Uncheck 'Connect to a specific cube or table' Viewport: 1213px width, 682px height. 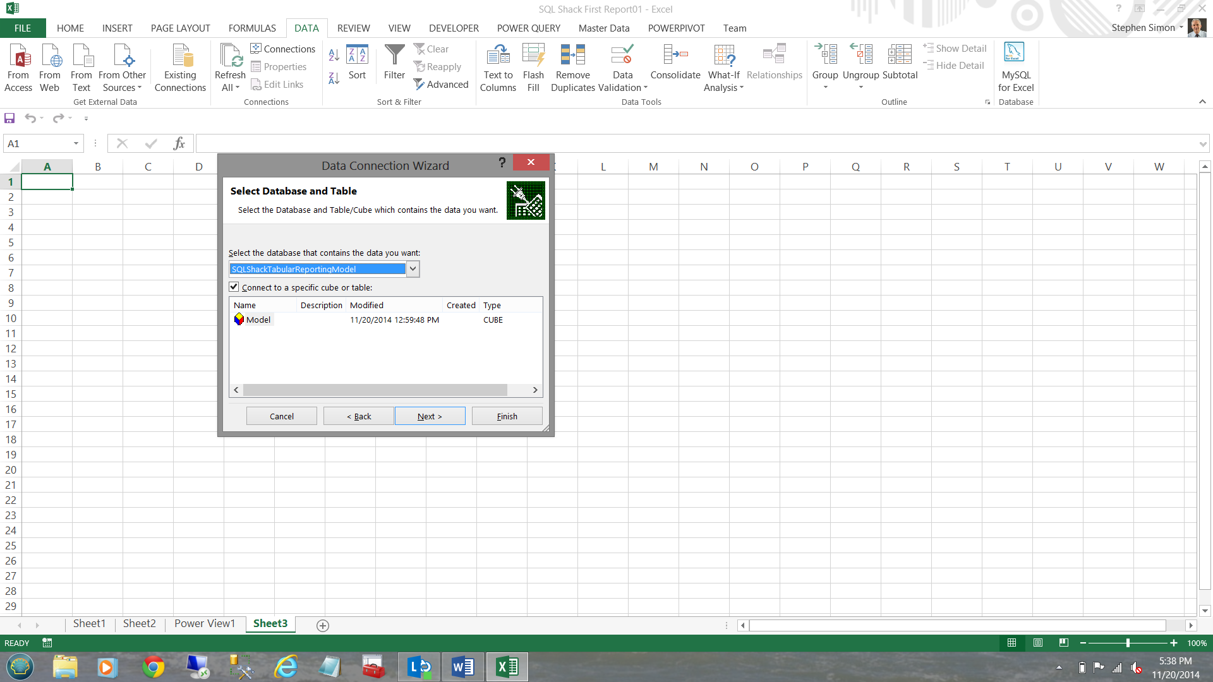point(234,287)
